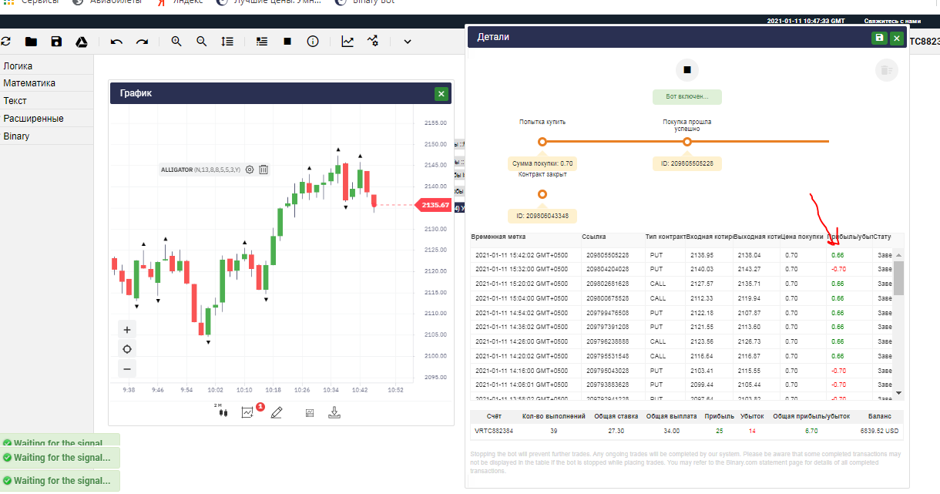Click the current price label 2135.67

[x=434, y=205]
